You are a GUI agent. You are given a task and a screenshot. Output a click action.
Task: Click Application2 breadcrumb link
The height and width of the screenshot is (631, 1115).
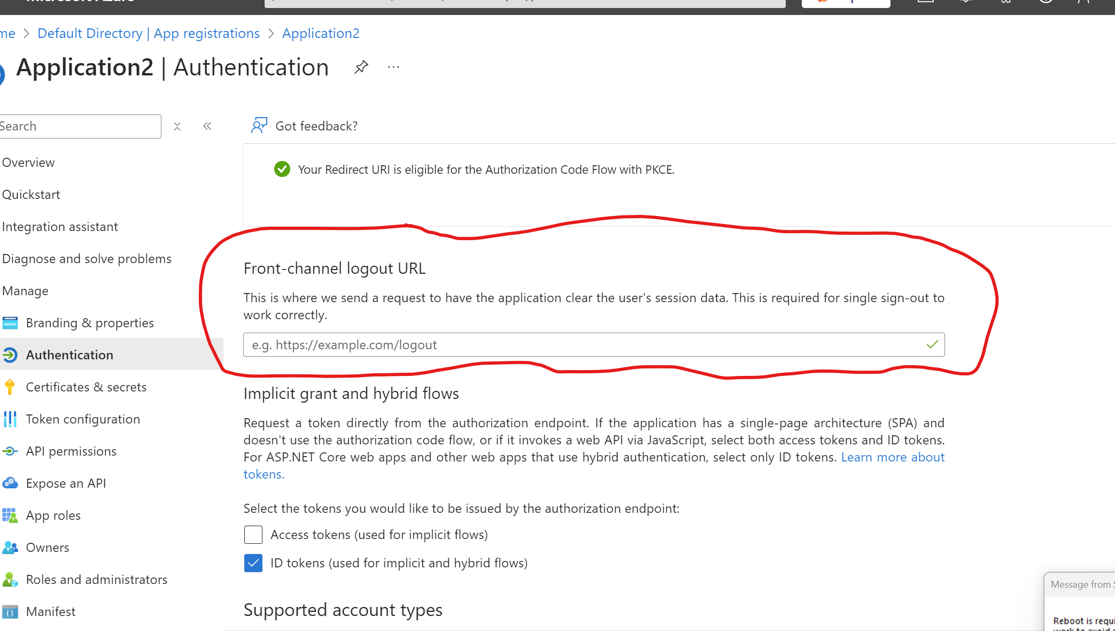321,33
